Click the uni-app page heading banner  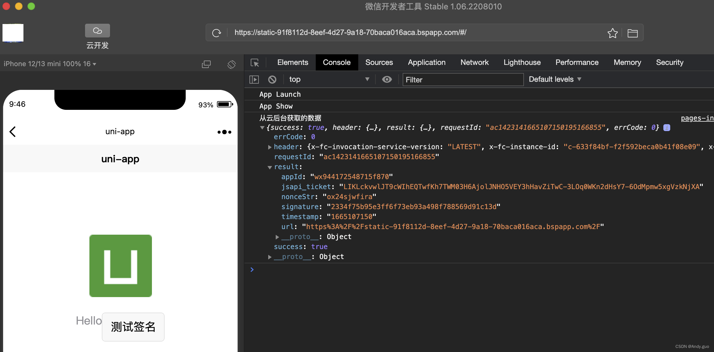pos(120,159)
